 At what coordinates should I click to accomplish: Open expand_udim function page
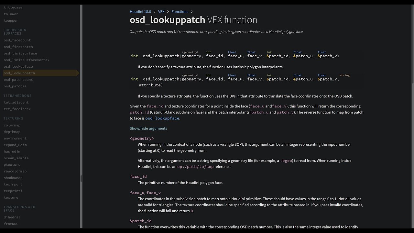(15, 145)
